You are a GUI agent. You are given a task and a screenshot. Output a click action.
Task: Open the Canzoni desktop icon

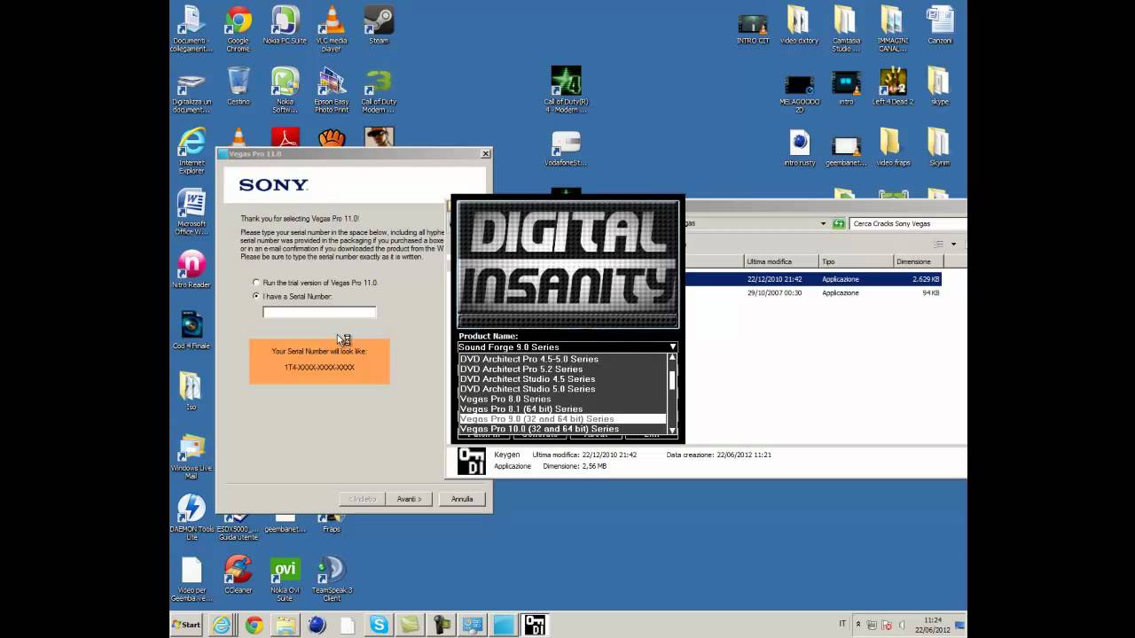(x=939, y=25)
